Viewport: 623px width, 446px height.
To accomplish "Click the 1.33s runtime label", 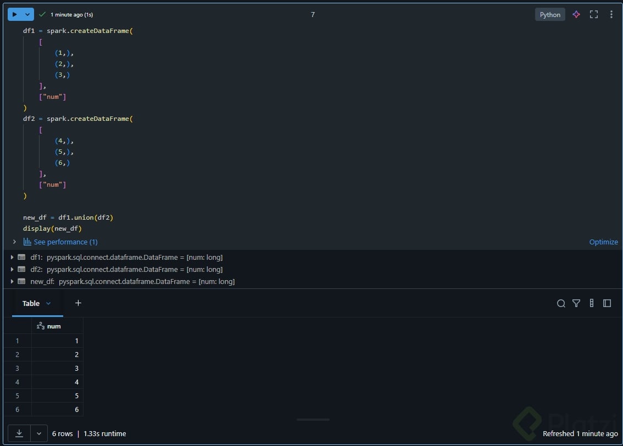I will tap(105, 434).
